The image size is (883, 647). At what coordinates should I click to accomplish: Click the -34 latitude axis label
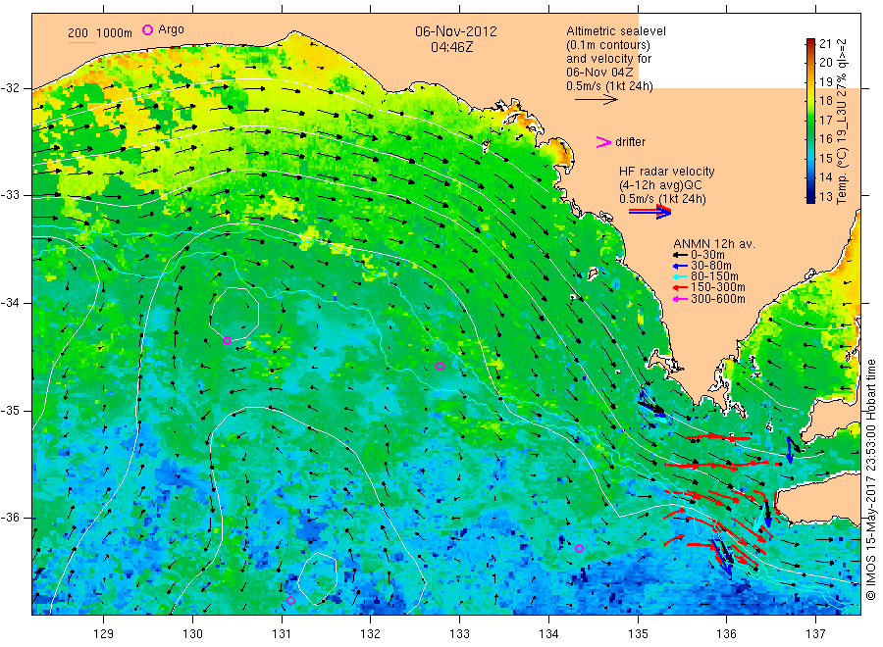point(10,303)
